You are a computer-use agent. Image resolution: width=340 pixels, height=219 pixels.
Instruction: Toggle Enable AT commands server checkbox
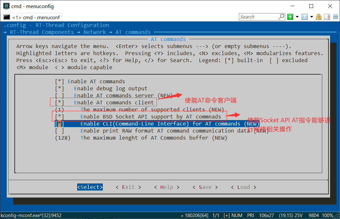(x=60, y=96)
